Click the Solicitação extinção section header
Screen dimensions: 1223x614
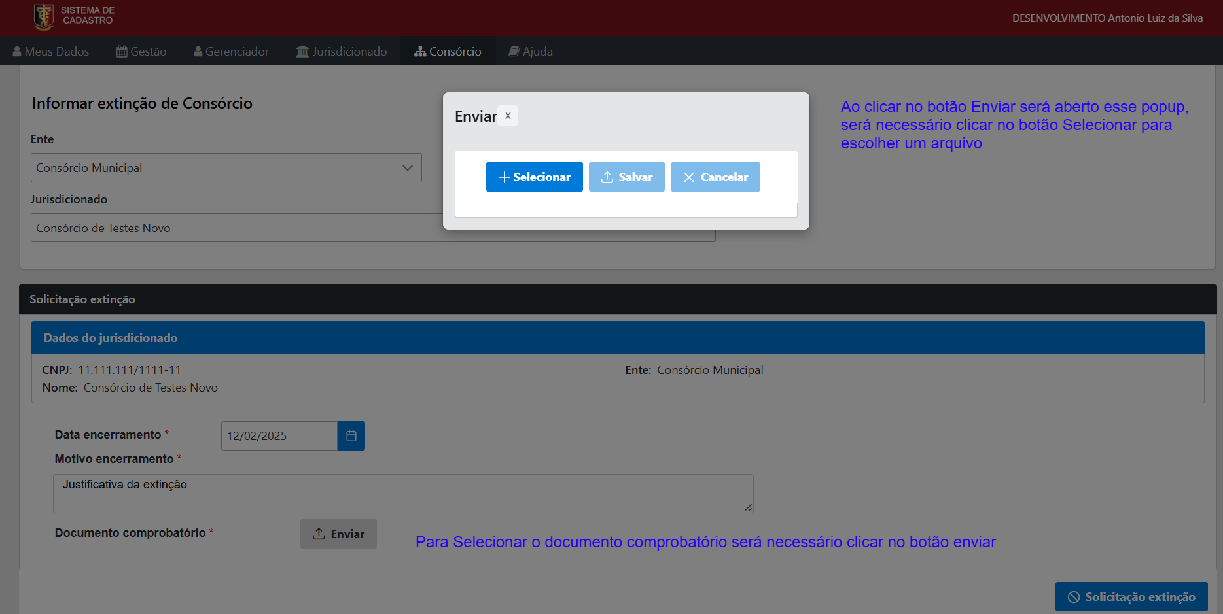[618, 299]
